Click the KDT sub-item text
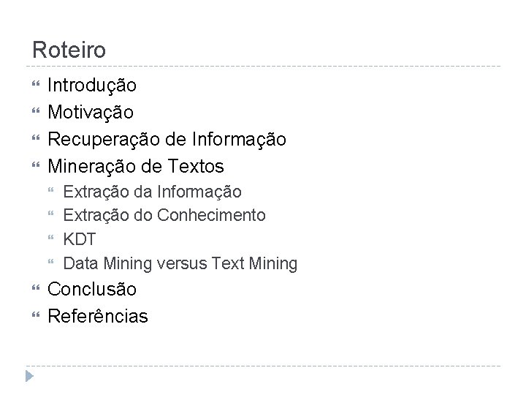This screenshot has height=395, width=526. [78, 240]
